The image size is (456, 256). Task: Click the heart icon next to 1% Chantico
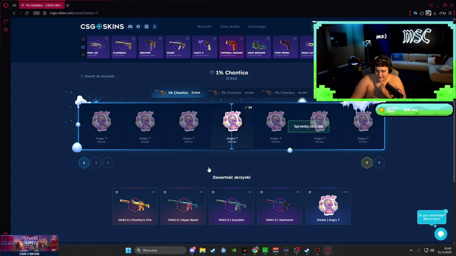click(212, 73)
